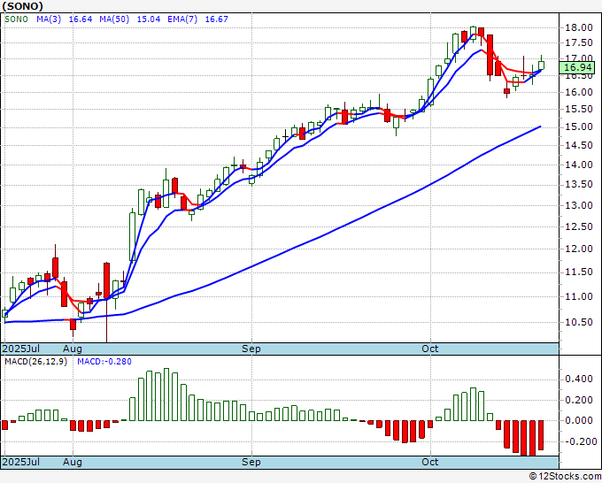This screenshot has height=483, width=602.
Task: Click the last red MACD histogram bar
Action: pyautogui.click(x=541, y=435)
